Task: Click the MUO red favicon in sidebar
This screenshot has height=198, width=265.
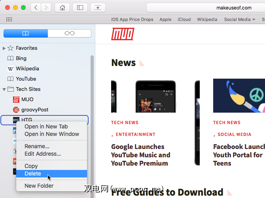Action: tap(16, 100)
